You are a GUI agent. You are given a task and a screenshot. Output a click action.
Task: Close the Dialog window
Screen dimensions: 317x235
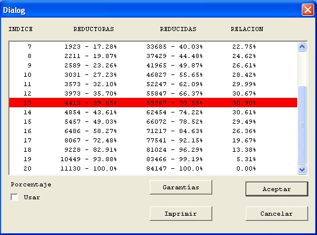pos(308,10)
